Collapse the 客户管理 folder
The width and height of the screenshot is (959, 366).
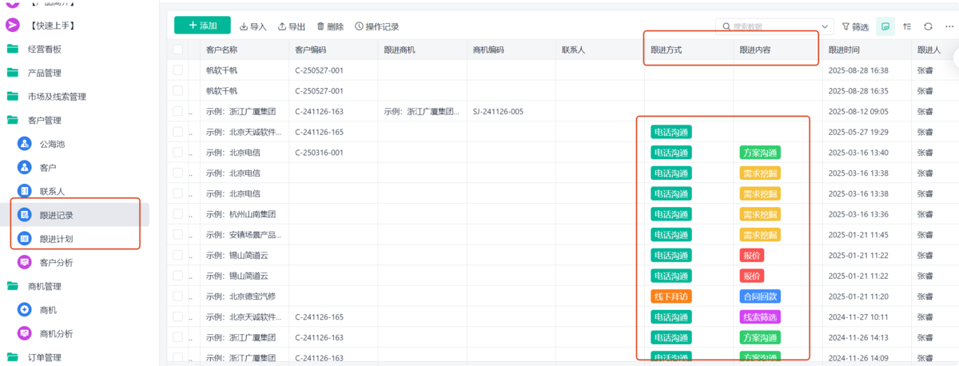click(13, 121)
